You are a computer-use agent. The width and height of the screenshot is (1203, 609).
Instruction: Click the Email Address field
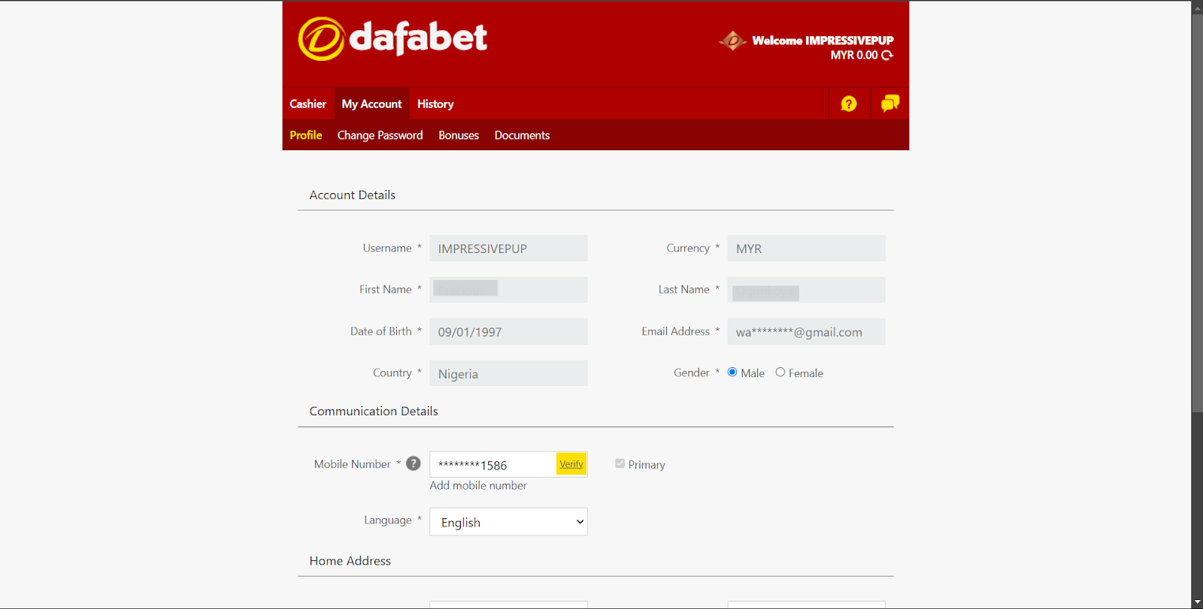806,332
